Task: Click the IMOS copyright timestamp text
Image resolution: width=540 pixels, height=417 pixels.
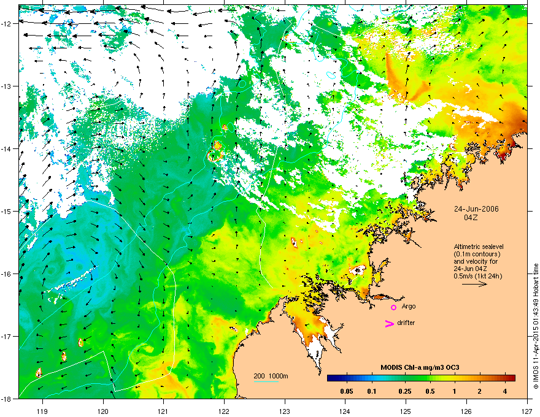Action: click(x=536, y=326)
